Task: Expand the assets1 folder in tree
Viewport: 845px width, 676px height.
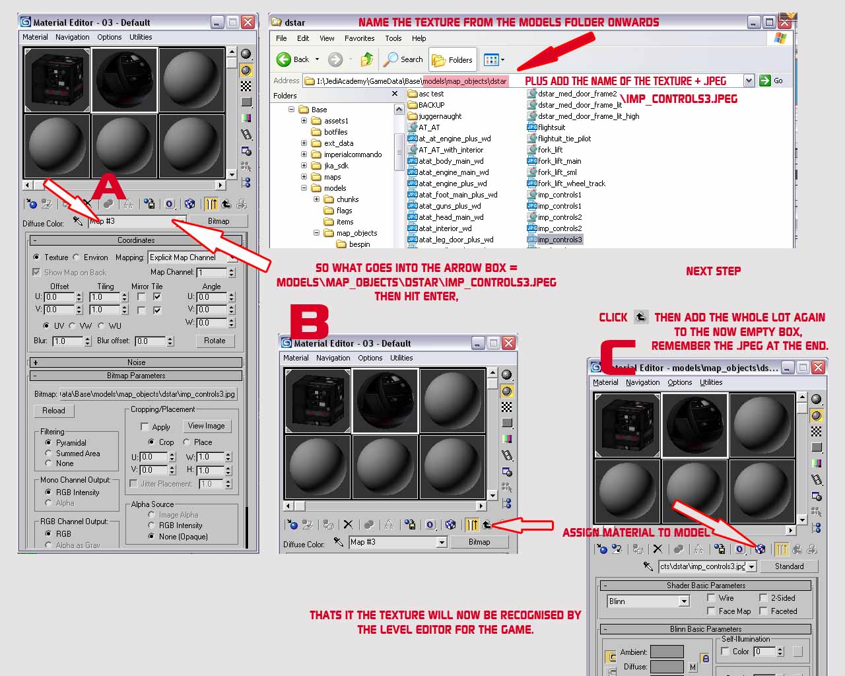Action: tap(304, 121)
